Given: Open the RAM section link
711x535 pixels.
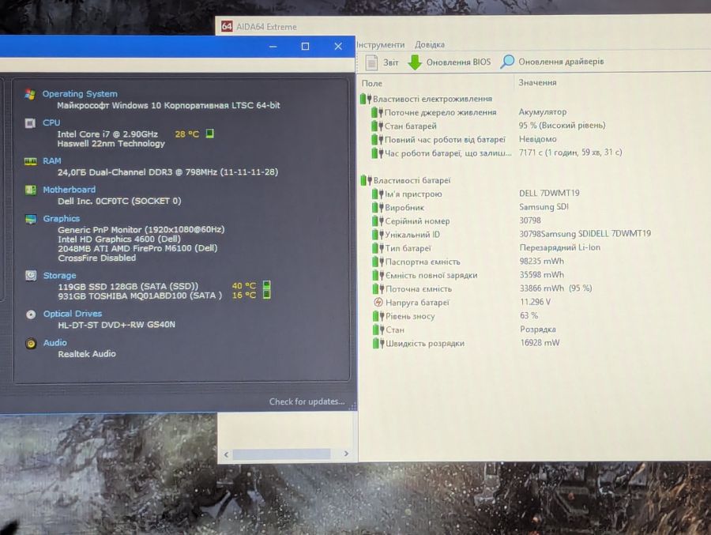Looking at the screenshot, I should [x=51, y=160].
